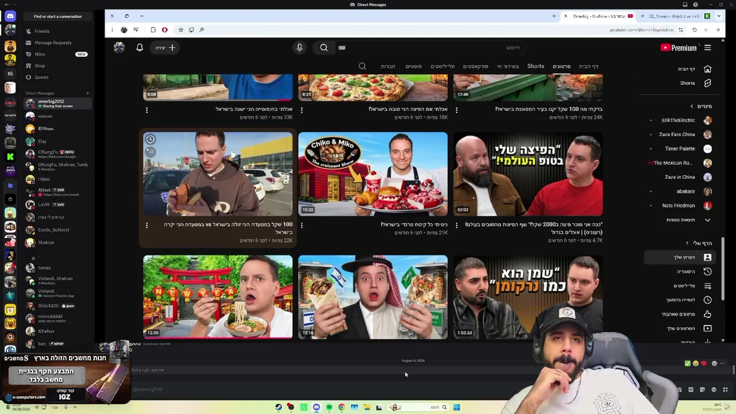This screenshot has width=736, height=414.
Task: Expand the הדף שלי section chevron
Action: [x=687, y=243]
